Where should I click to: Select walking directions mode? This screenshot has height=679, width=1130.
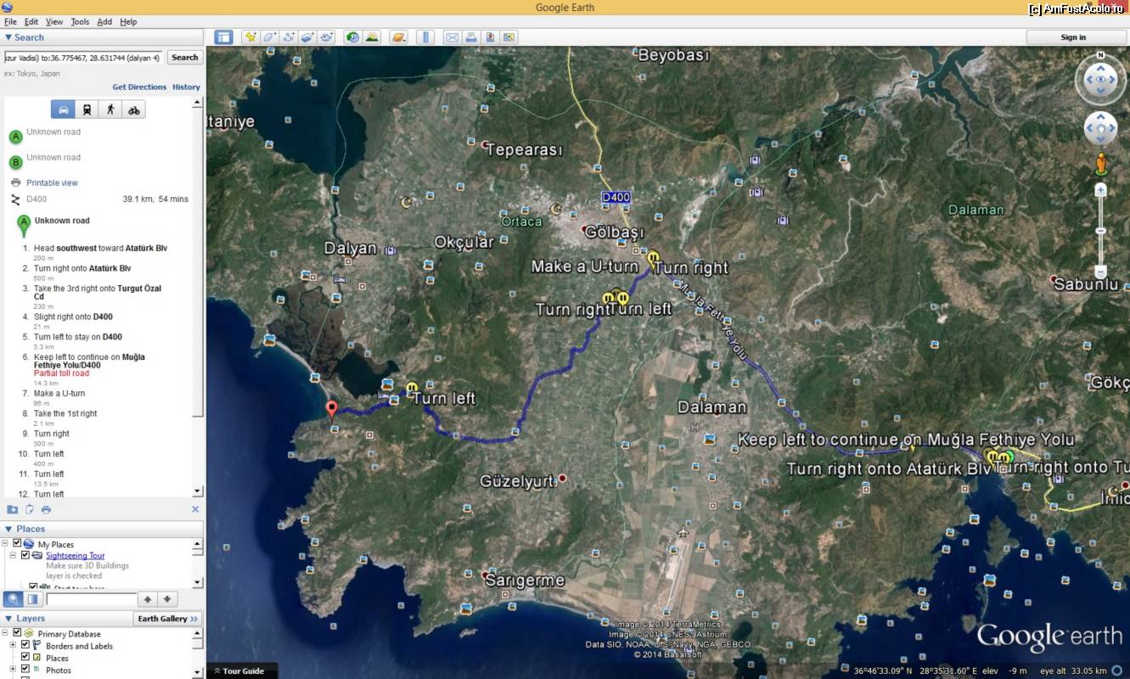(x=110, y=109)
